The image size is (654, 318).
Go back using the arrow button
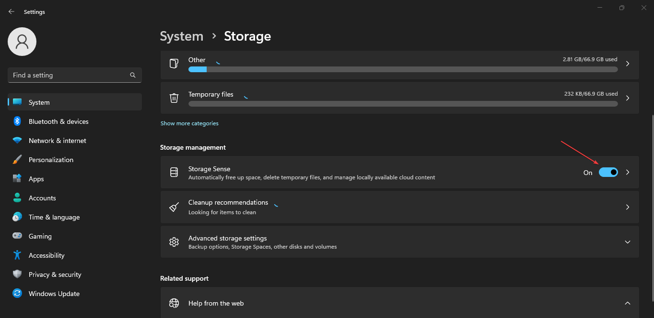tap(11, 11)
